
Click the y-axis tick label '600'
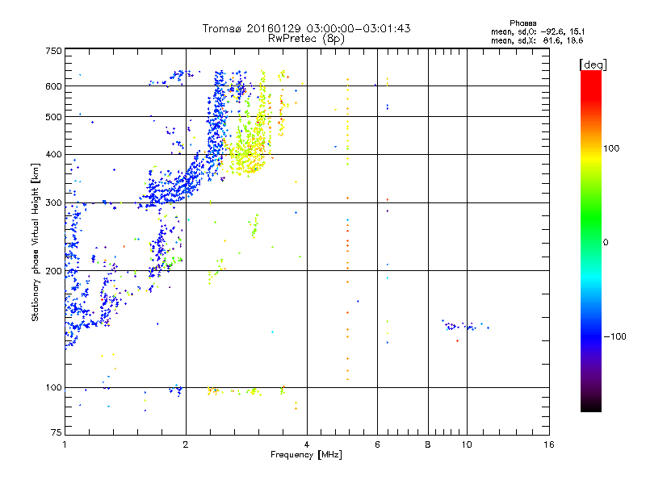(53, 86)
